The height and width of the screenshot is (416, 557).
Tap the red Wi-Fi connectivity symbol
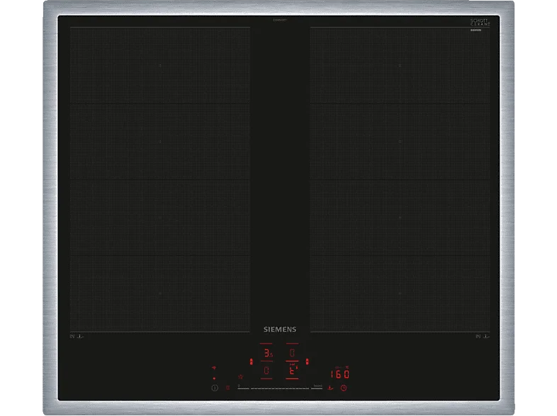click(x=214, y=368)
